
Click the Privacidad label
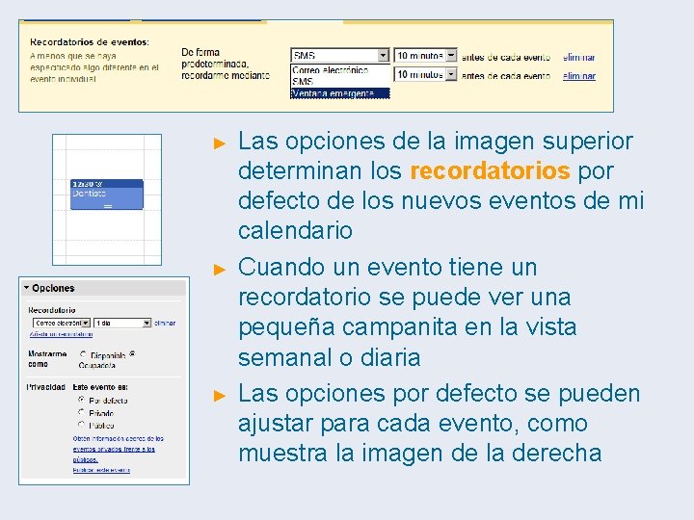(45, 387)
